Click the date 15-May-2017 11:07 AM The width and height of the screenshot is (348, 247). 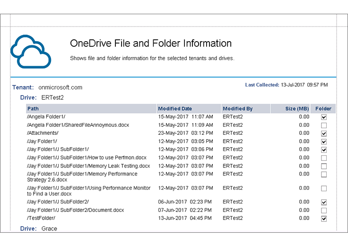pos(185,117)
